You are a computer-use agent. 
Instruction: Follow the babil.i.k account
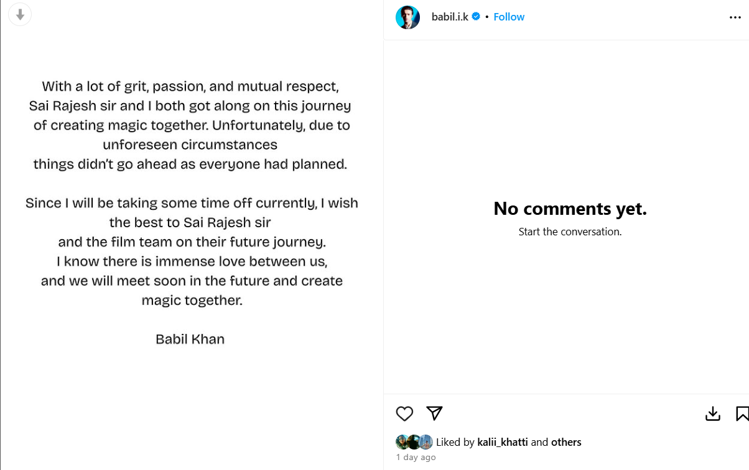pos(509,17)
